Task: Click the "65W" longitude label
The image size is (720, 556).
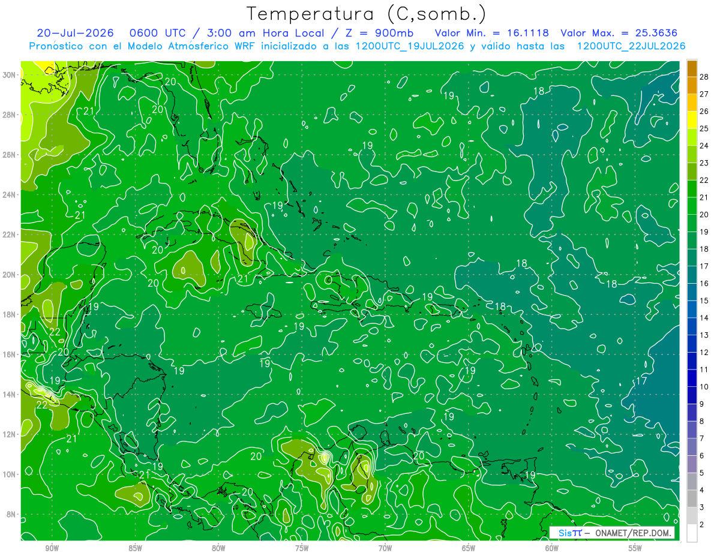Action: pos(469,549)
